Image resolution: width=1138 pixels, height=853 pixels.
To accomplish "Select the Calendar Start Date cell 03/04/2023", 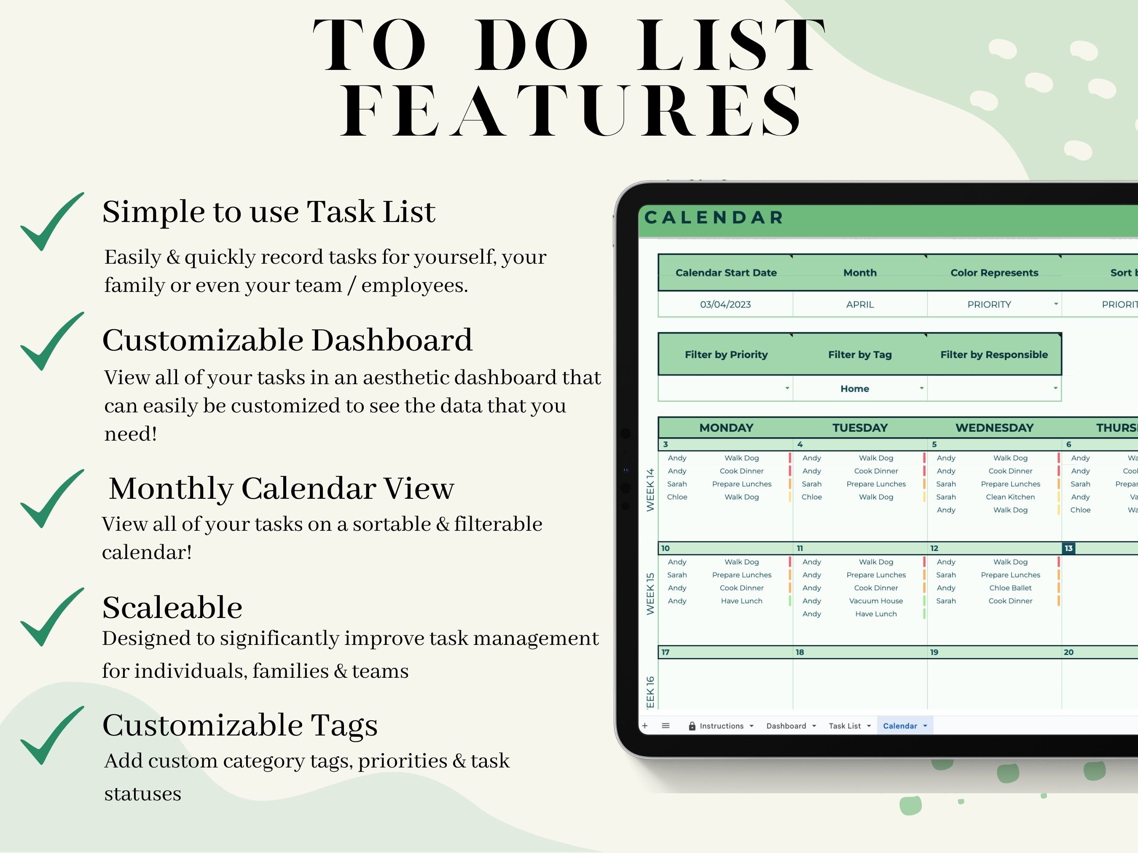I will pos(725,305).
